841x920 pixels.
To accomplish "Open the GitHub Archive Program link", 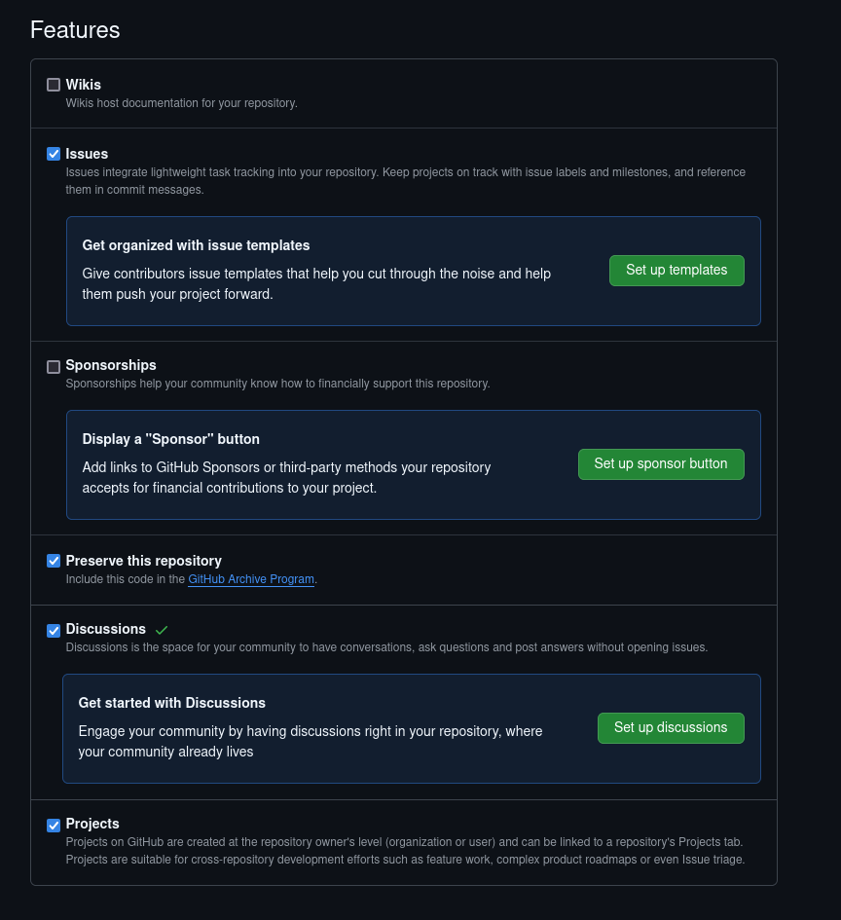I will [250, 579].
